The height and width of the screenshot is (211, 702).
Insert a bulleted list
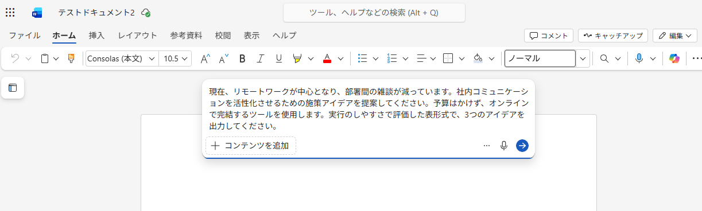click(x=362, y=58)
